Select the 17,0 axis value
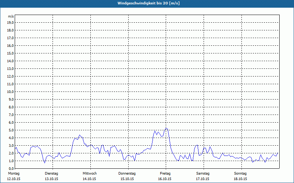This screenshot has height=183, width=294. click(x=11, y=38)
